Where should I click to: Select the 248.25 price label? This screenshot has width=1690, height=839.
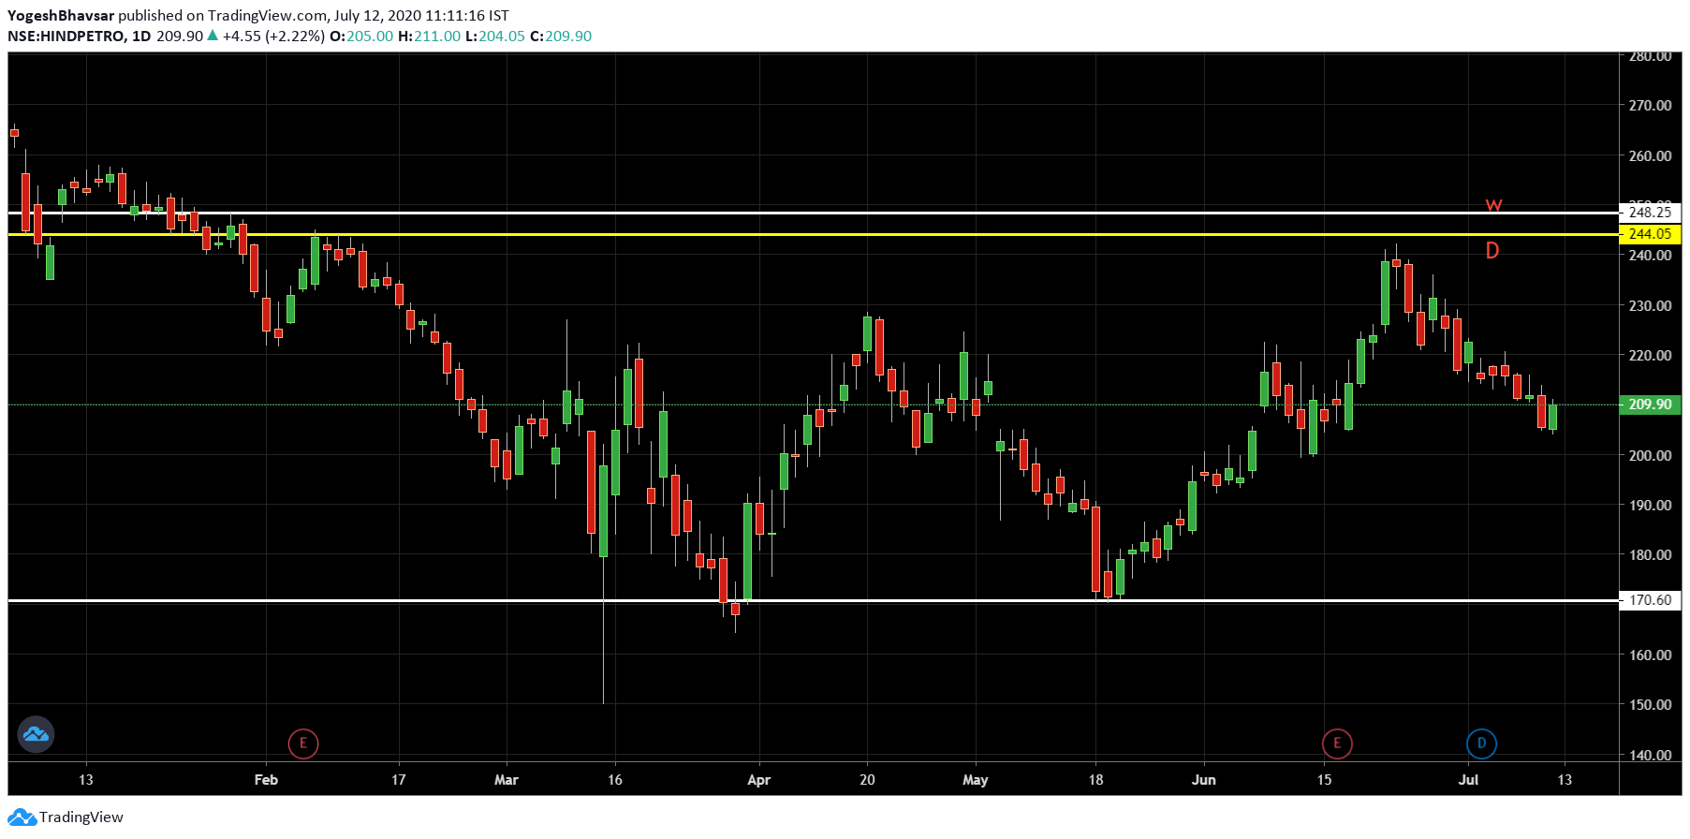pyautogui.click(x=1650, y=213)
